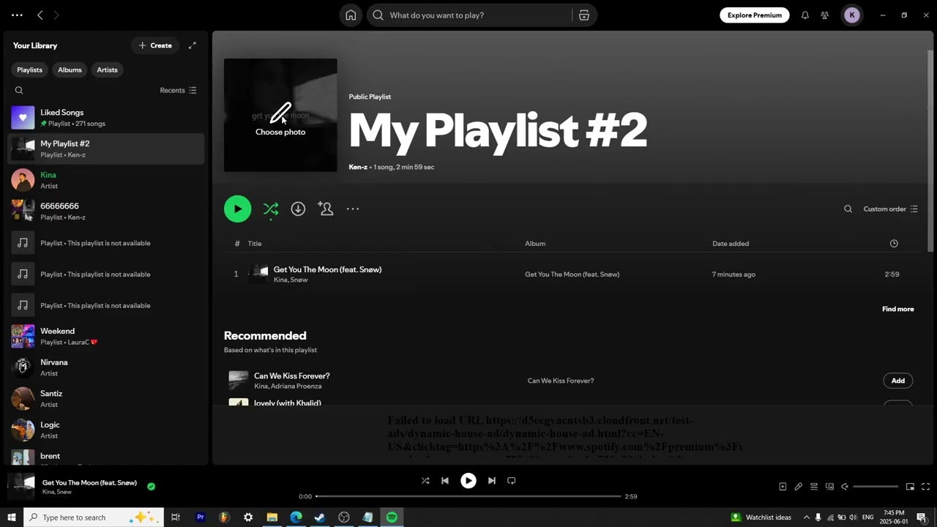
Task: Sort by Title column header
Action: [255, 244]
